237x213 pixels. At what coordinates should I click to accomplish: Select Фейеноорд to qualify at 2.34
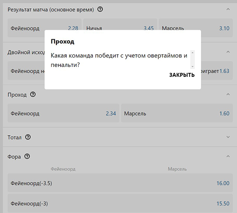click(63, 113)
